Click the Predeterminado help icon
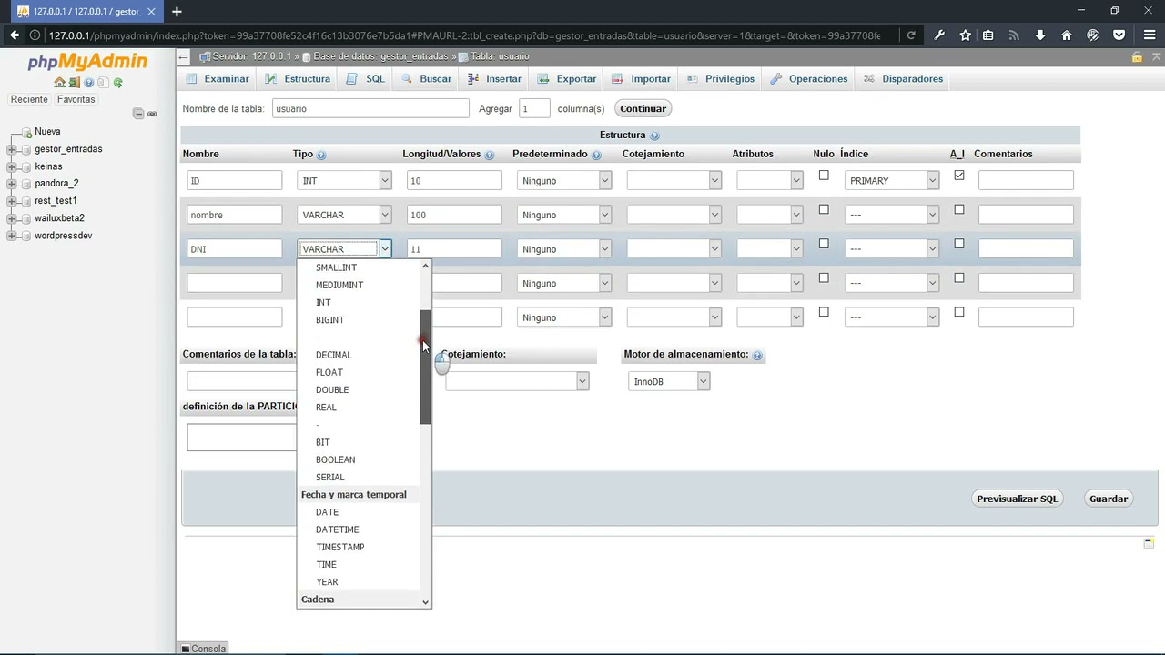Image resolution: width=1165 pixels, height=655 pixels. (x=596, y=156)
